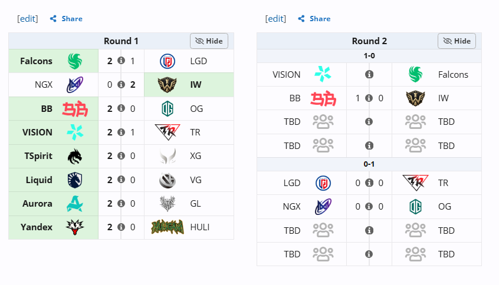This screenshot has height=285, width=499.
Task: Open info for NGX vs OG Round 2 match
Action: coord(369,207)
